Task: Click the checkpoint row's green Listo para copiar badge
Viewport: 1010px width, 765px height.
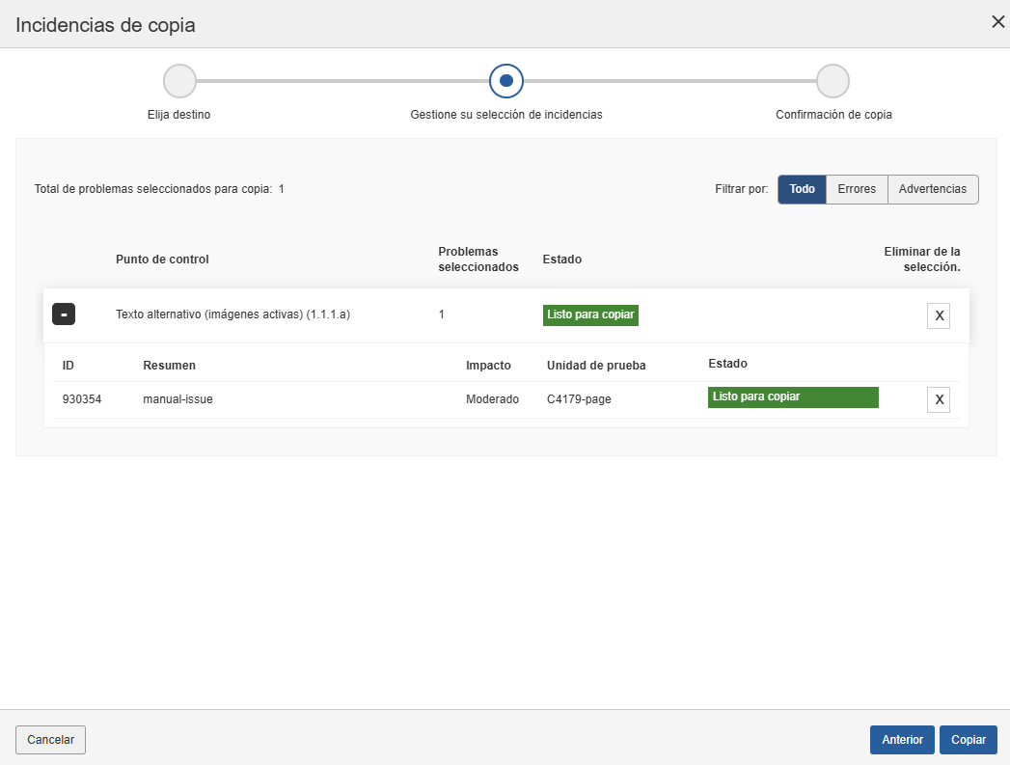Action: [590, 314]
